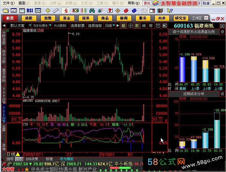Click the context help cursor icon
Image resolution: width=226 pixels, height=172 pixels.
[x=170, y=10]
